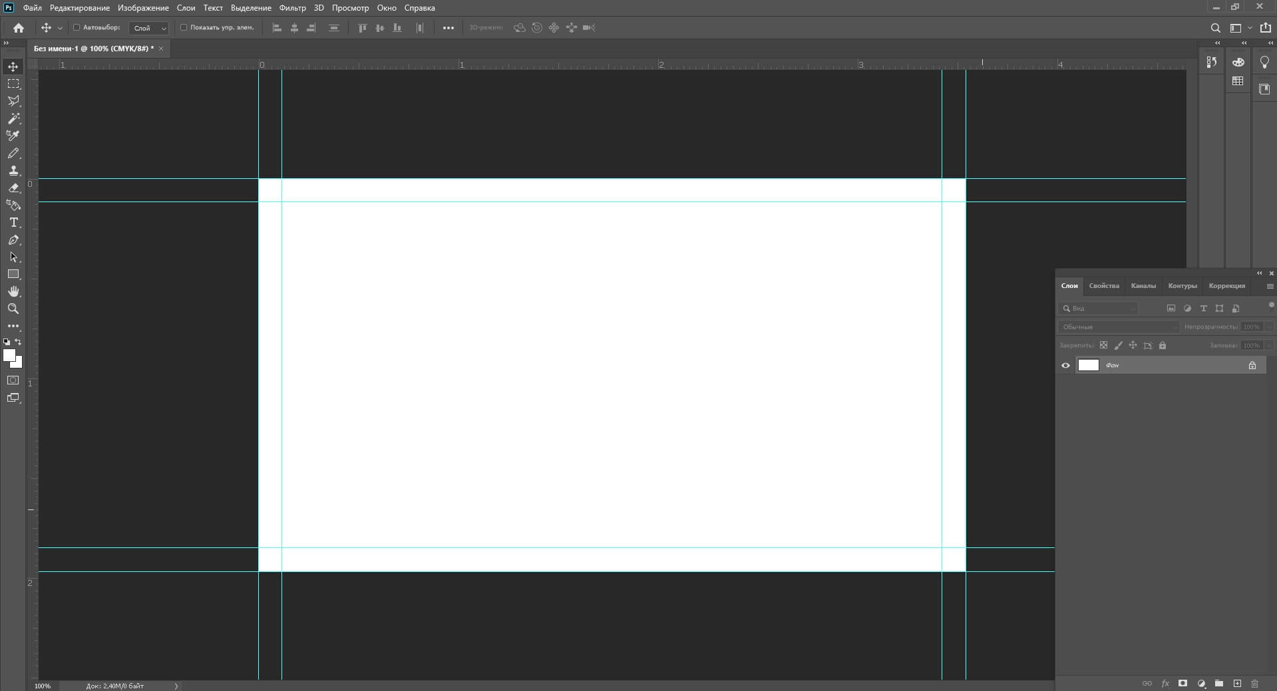Click the create new layer icon
The image size is (1277, 691).
click(x=1237, y=683)
